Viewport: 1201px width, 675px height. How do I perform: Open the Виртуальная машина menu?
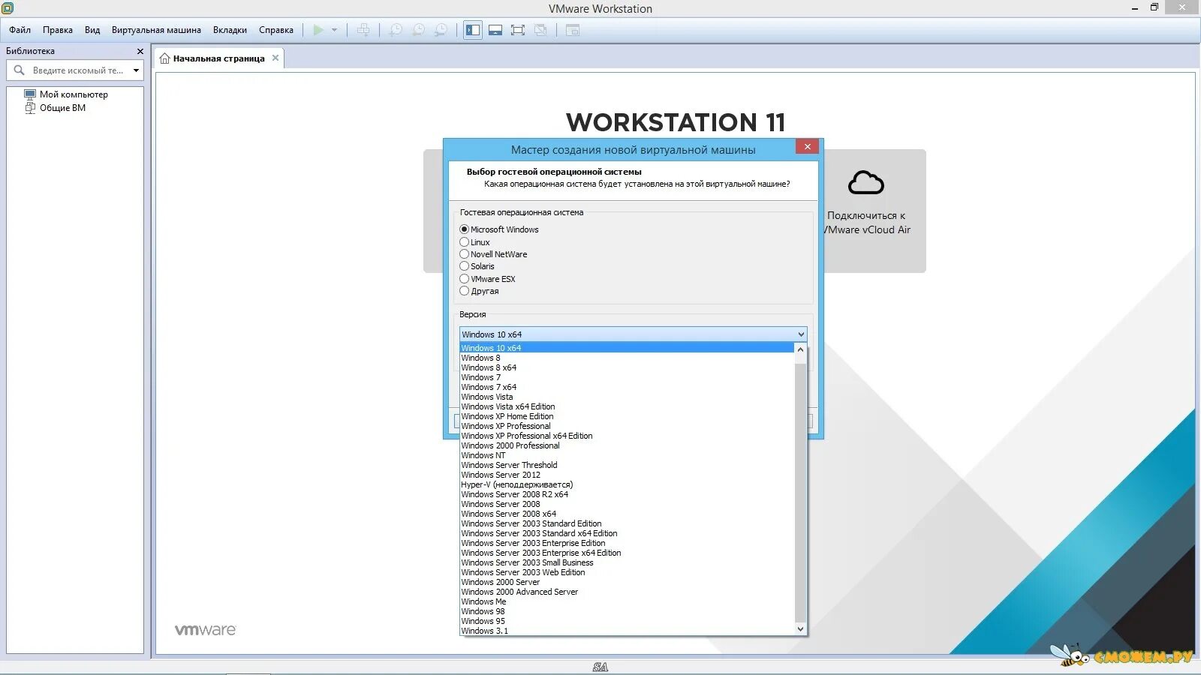pos(155,30)
